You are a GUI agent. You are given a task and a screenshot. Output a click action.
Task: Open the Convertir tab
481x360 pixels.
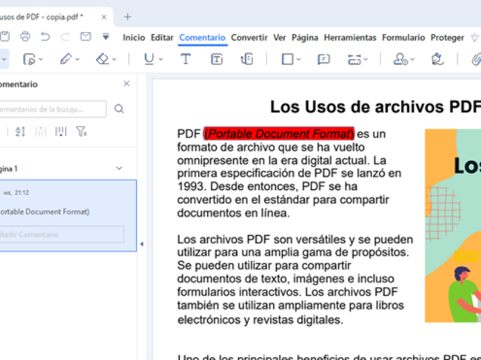point(249,38)
